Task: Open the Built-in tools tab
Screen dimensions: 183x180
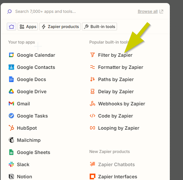Action: tap(99, 27)
